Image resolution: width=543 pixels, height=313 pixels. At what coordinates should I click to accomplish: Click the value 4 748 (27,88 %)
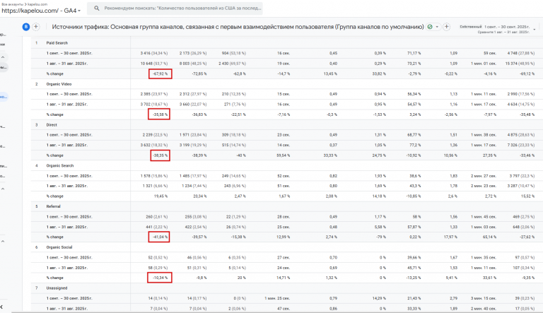(521, 53)
